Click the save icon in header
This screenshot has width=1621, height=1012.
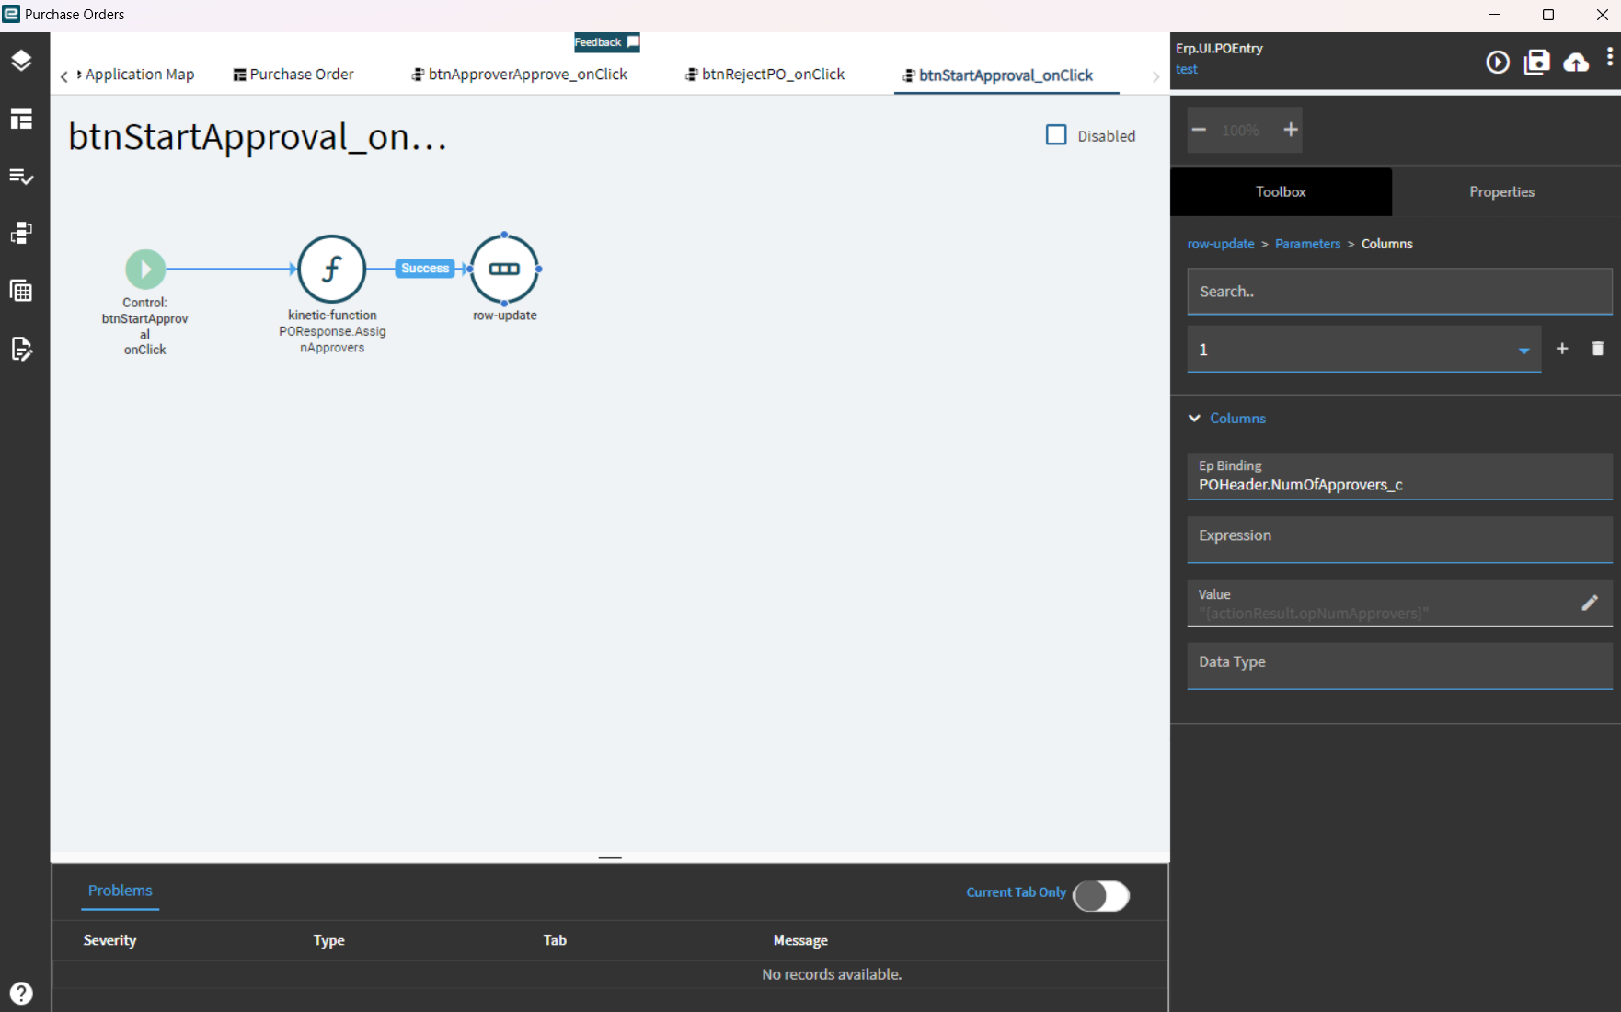[x=1537, y=62]
